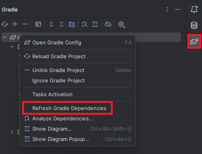Click the Collapse All icon

pyautogui.click(x=62, y=24)
